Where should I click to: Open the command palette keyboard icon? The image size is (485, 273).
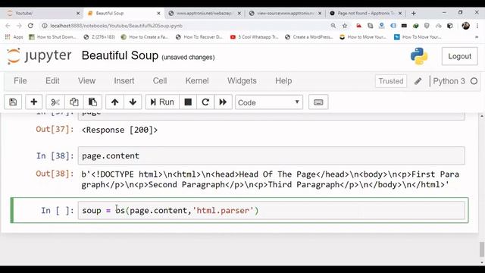point(318,102)
